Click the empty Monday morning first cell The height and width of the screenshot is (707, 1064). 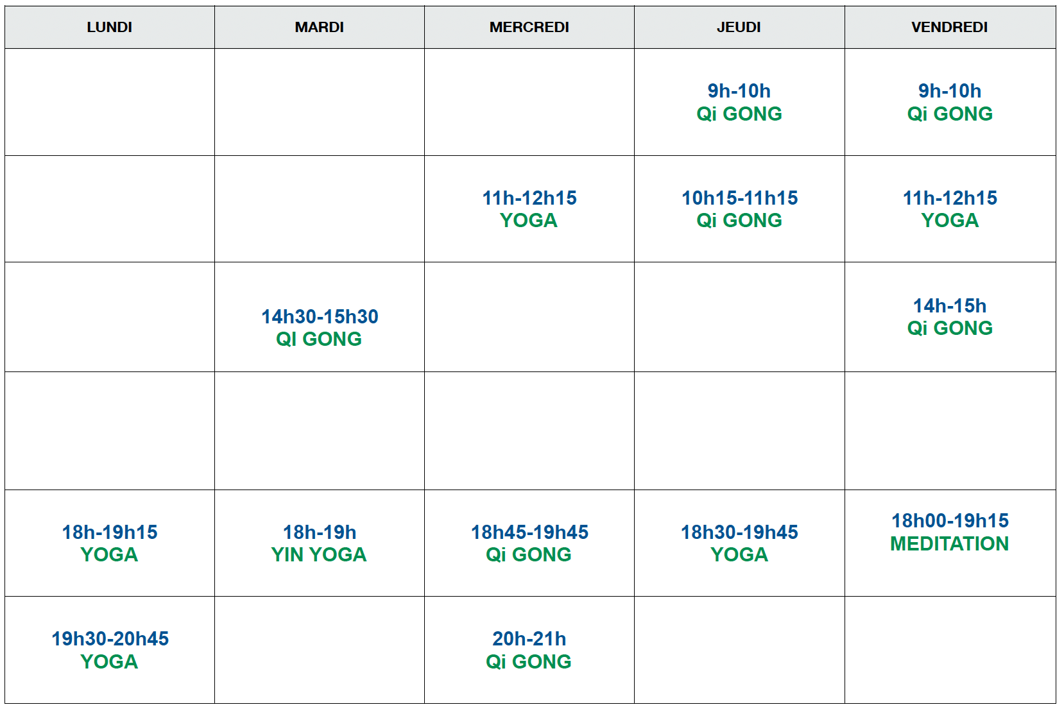(110, 102)
